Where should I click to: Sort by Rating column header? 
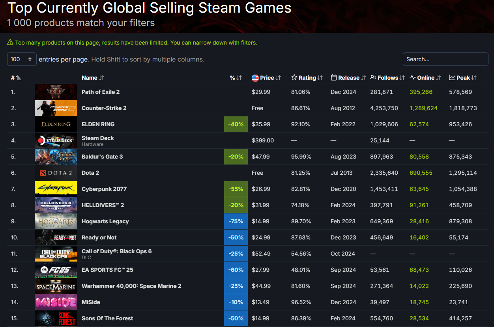tap(307, 78)
